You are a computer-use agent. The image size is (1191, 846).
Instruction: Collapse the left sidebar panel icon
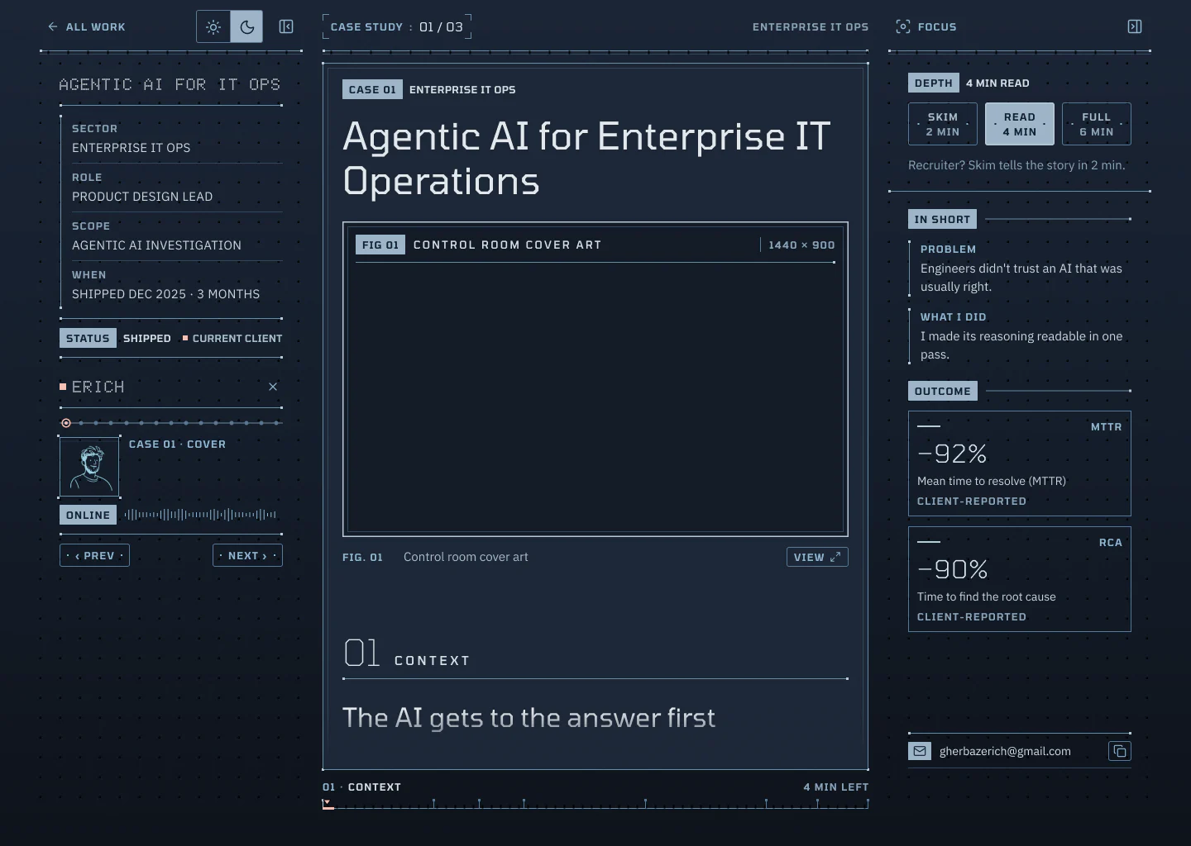point(286,27)
